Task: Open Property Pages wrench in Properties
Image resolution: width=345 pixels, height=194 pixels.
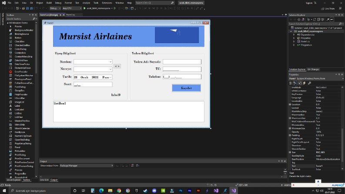Action: coord(310,83)
